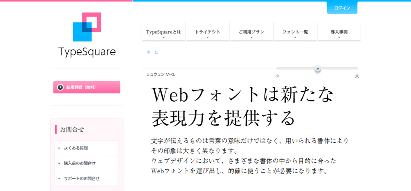The image size is (411, 191).
Task: Click the font size slider handle
Action: pyautogui.click(x=318, y=69)
